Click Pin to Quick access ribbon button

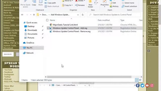coord(25,4)
